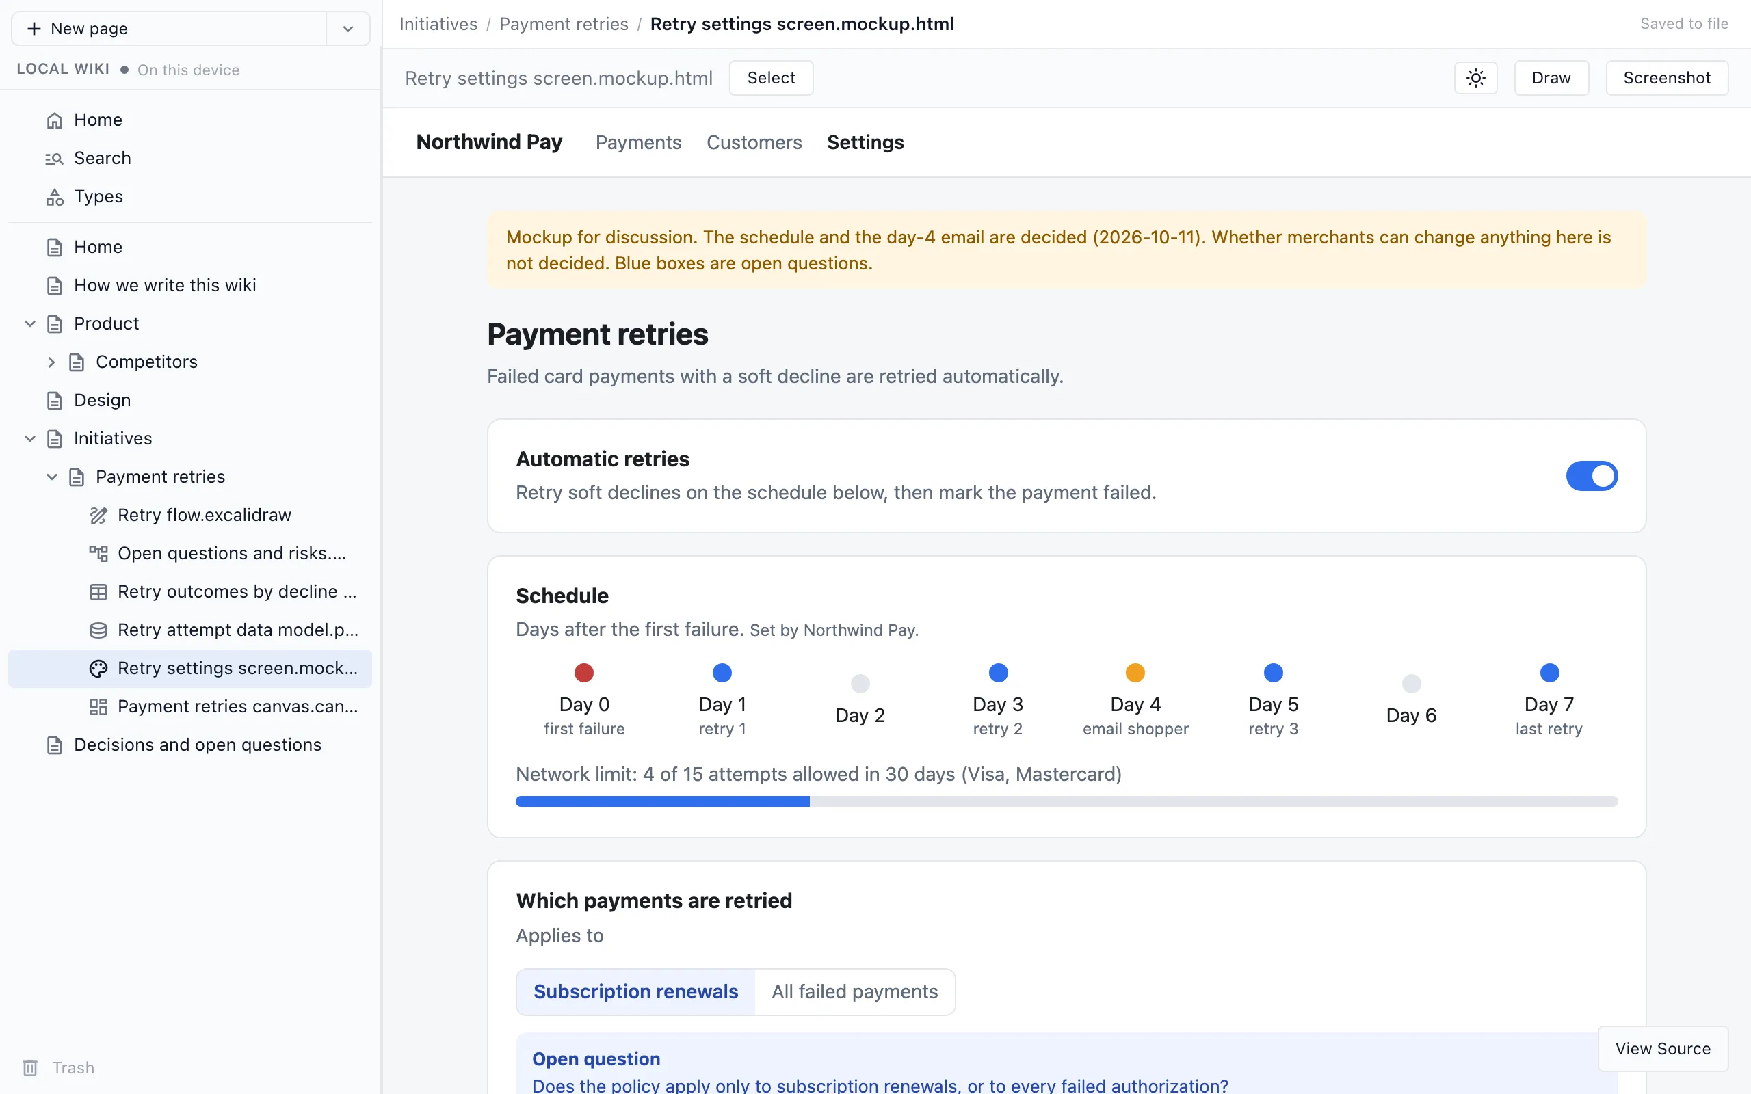Click the Home house icon in sidebar
Viewport: 1751px width, 1094px height.
click(54, 120)
